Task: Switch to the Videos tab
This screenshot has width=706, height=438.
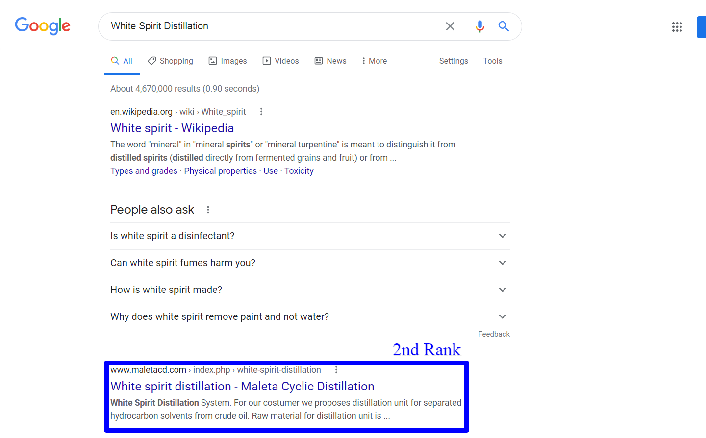Action: [281, 61]
